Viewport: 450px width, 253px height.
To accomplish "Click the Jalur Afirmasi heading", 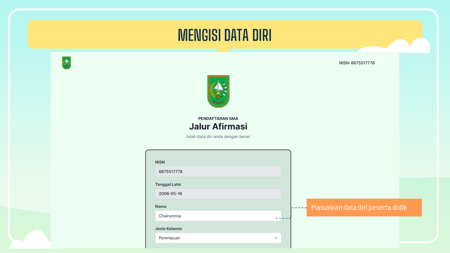I will (218, 126).
